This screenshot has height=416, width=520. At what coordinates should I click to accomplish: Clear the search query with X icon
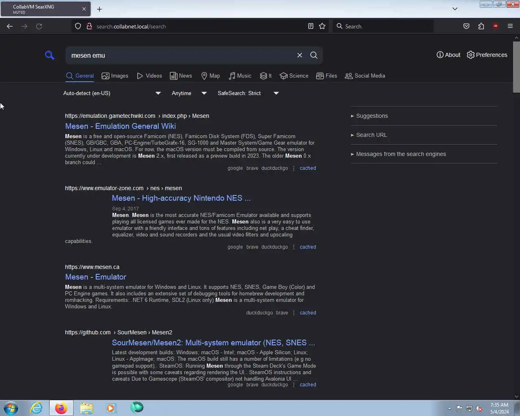(x=300, y=55)
